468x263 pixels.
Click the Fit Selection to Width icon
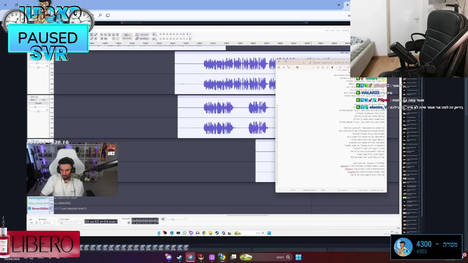(x=110, y=35)
